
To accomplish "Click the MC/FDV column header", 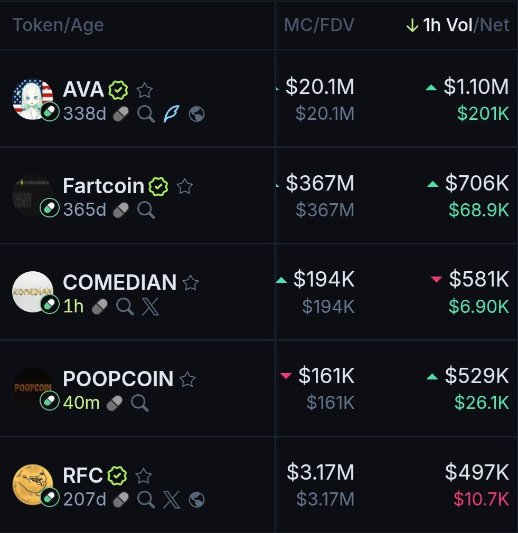I will (x=319, y=25).
